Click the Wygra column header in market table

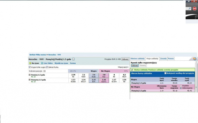94,71
